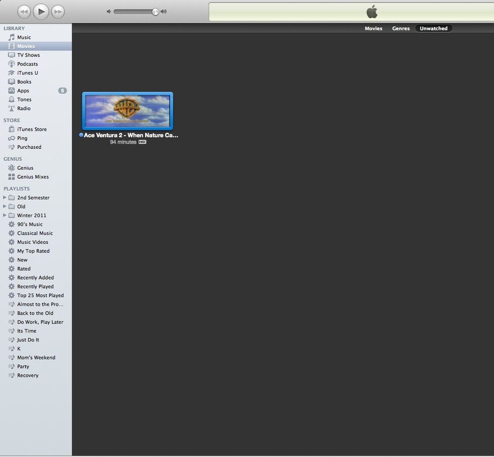This screenshot has height=457, width=494.
Task: Click the 90's Music gear icon
Action: pyautogui.click(x=11, y=224)
